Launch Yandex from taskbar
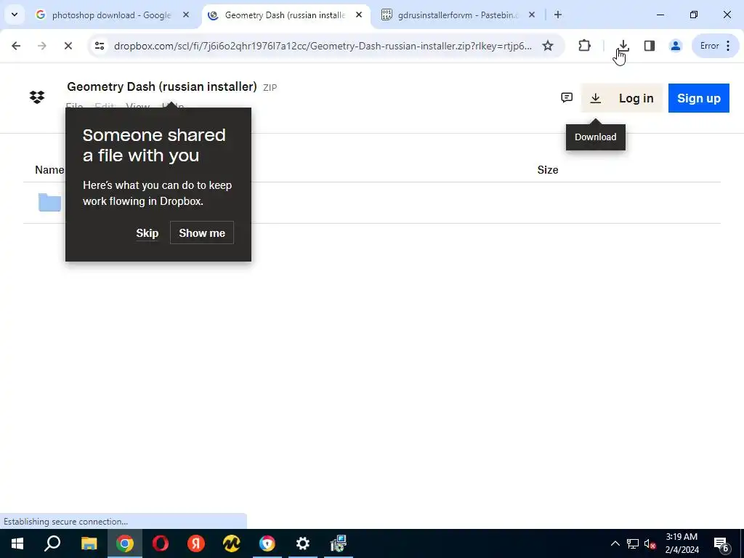The width and height of the screenshot is (744, 558). point(196,543)
